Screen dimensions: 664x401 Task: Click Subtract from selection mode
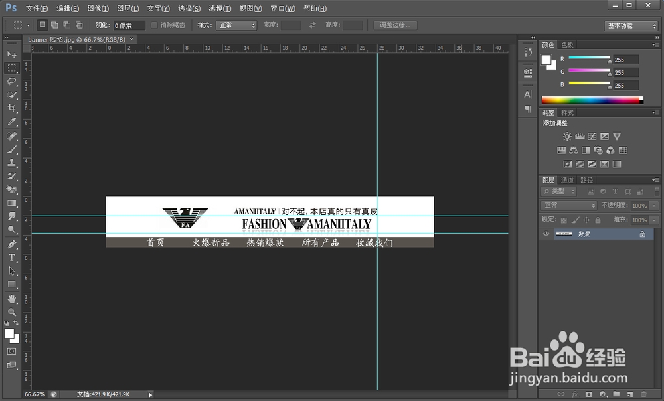click(67, 25)
